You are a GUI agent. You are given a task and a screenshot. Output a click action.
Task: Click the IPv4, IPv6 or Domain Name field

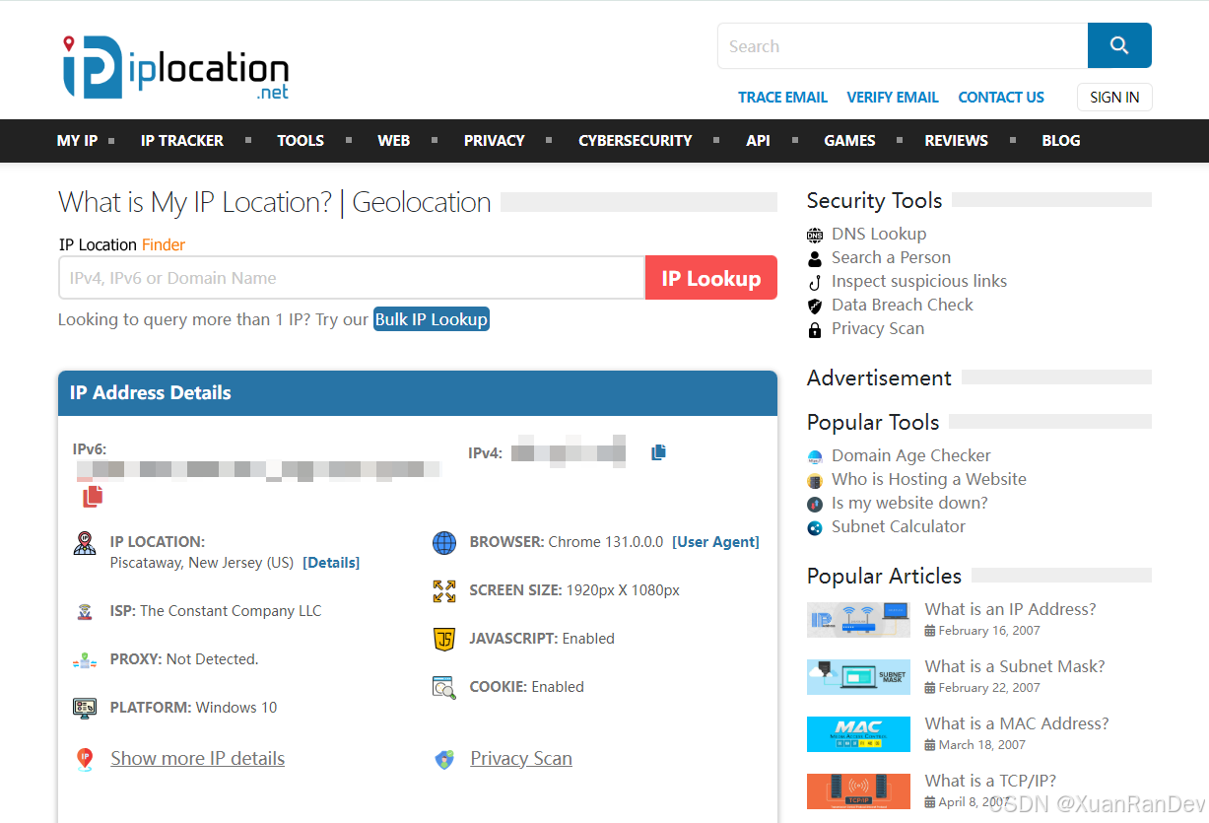352,278
